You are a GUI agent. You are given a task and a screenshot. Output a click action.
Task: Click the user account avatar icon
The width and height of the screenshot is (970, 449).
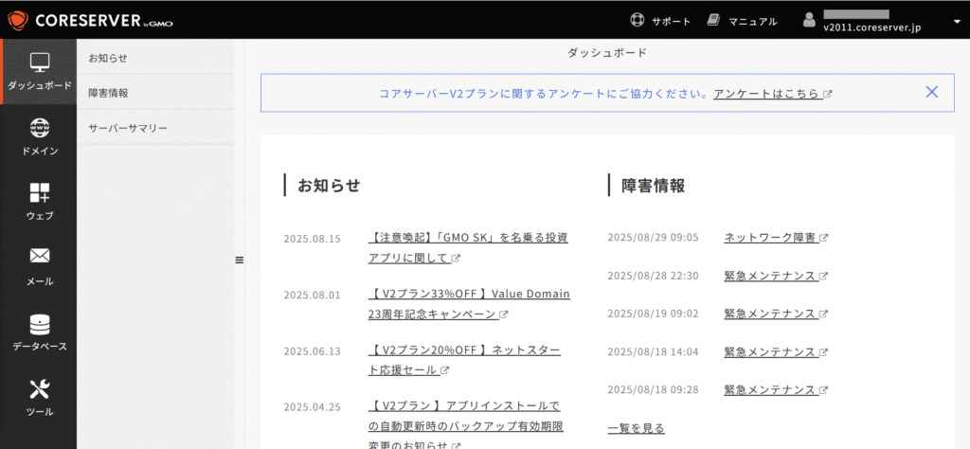click(809, 20)
